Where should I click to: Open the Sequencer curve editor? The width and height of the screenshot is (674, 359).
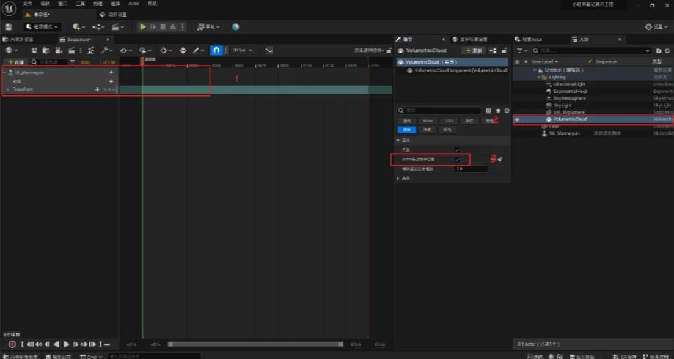click(269, 50)
